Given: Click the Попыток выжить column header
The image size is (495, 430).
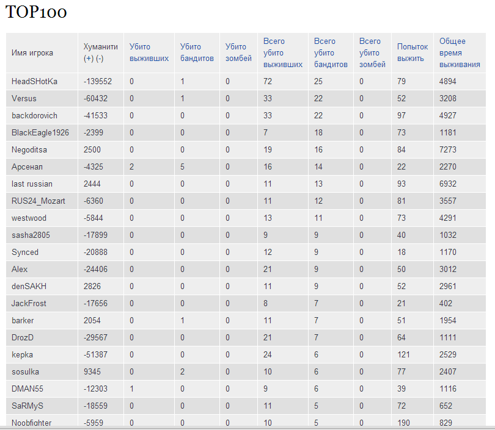Looking at the screenshot, I should click(413, 52).
